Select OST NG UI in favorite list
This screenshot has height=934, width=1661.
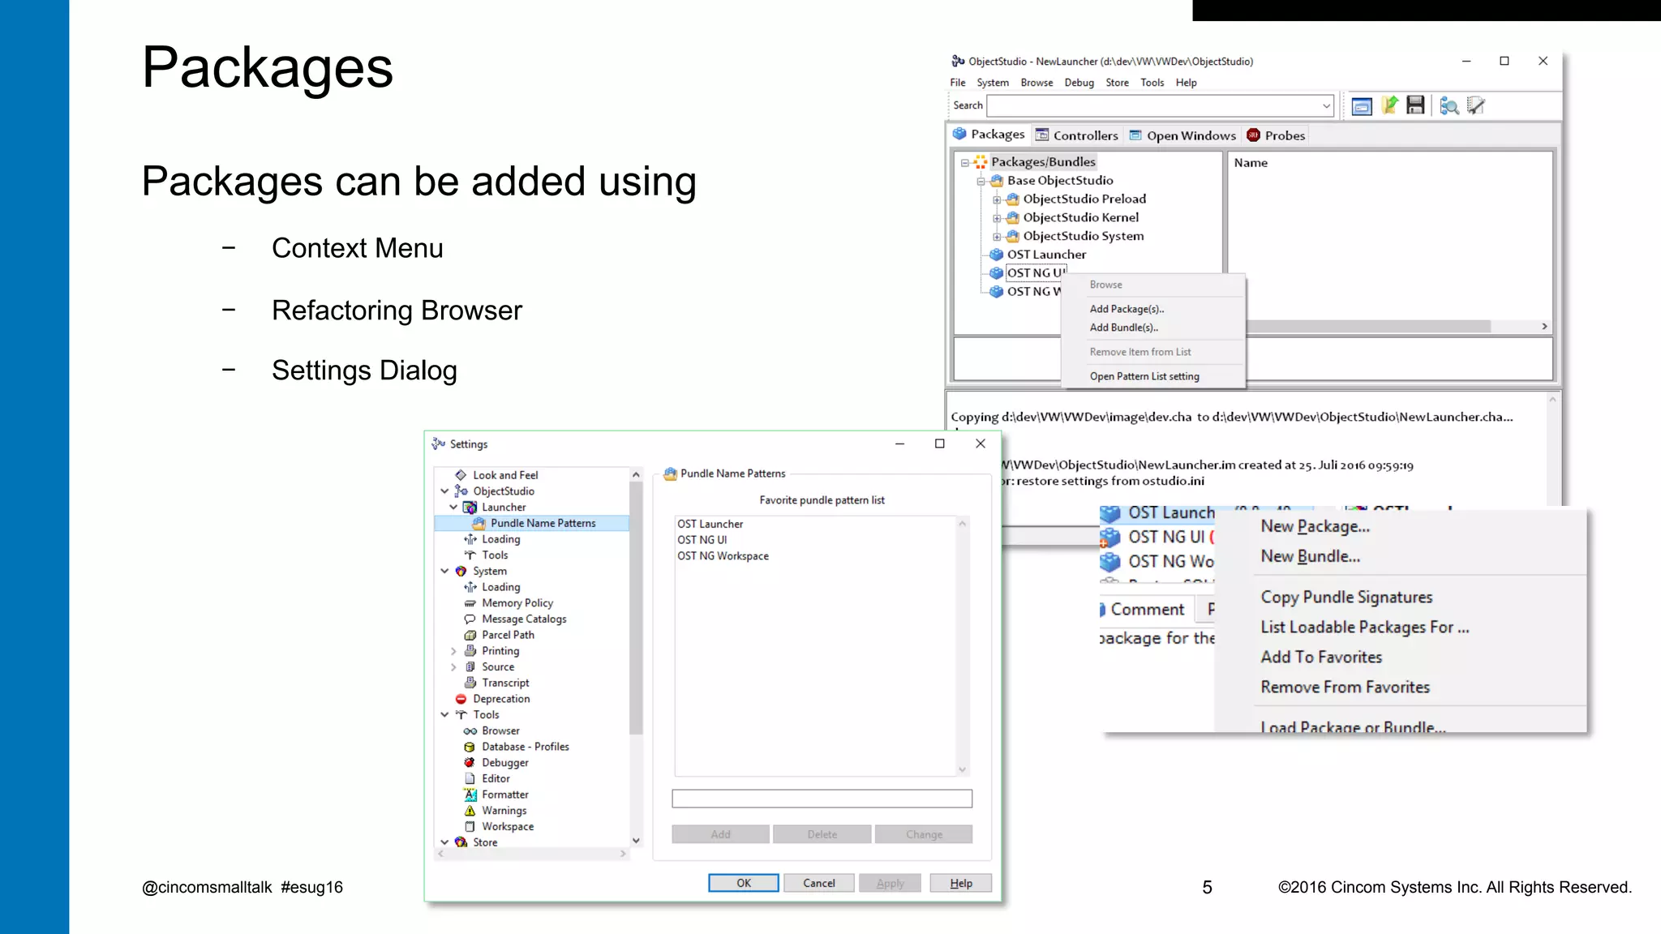pos(702,540)
